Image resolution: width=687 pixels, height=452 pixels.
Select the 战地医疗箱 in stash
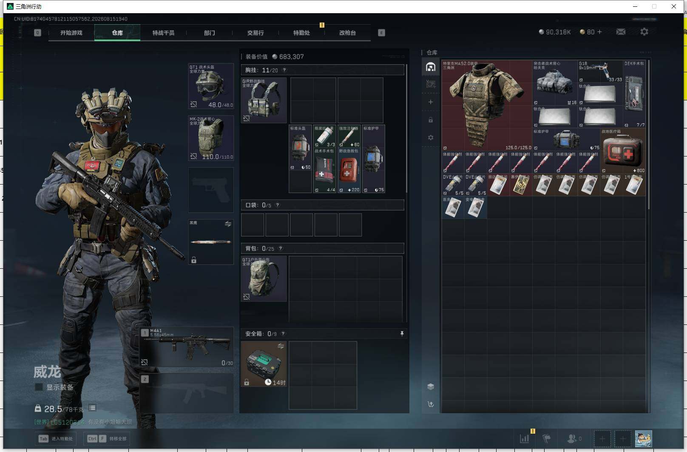click(x=623, y=151)
